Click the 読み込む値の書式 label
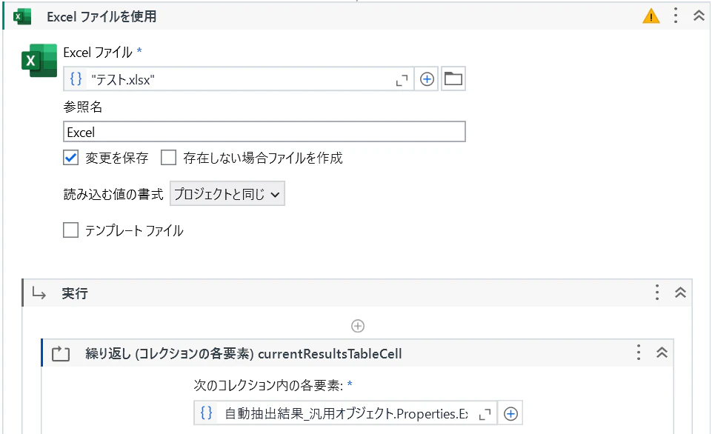The image size is (712, 434). [x=113, y=194]
